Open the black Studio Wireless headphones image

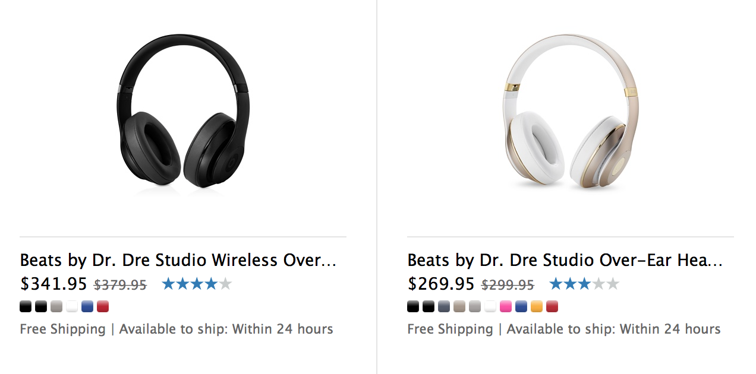[x=182, y=113]
